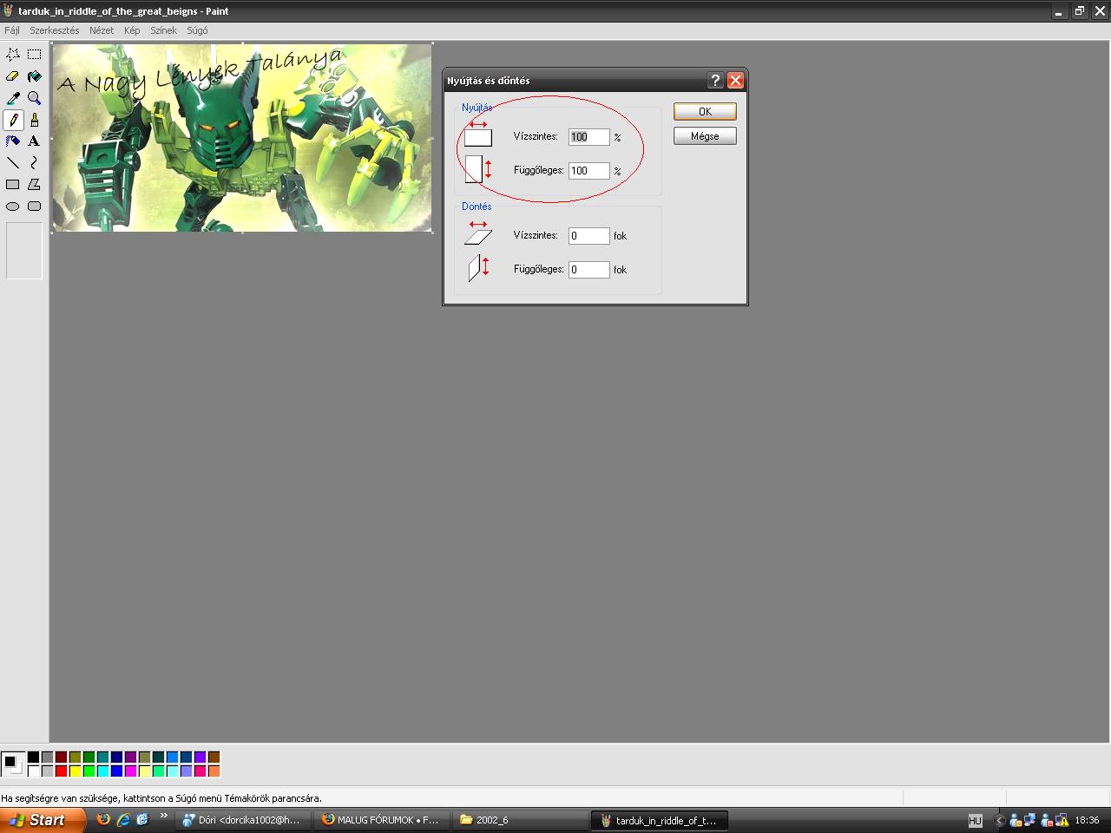Expand the Quick Launch overflow chevron

click(163, 816)
